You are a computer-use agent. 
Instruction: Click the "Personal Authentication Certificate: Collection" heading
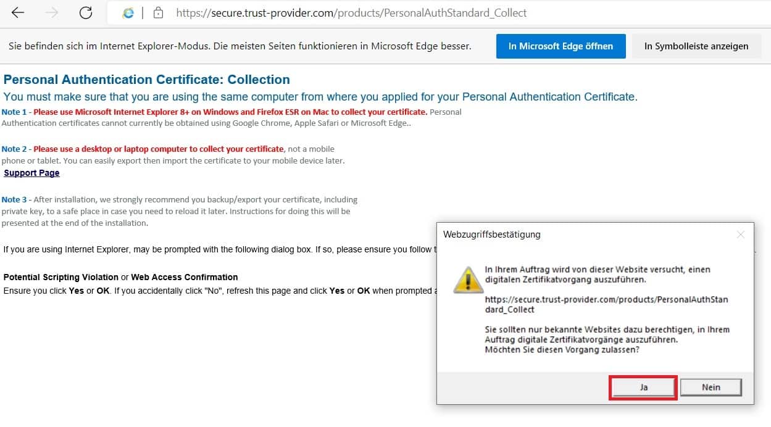click(x=147, y=80)
